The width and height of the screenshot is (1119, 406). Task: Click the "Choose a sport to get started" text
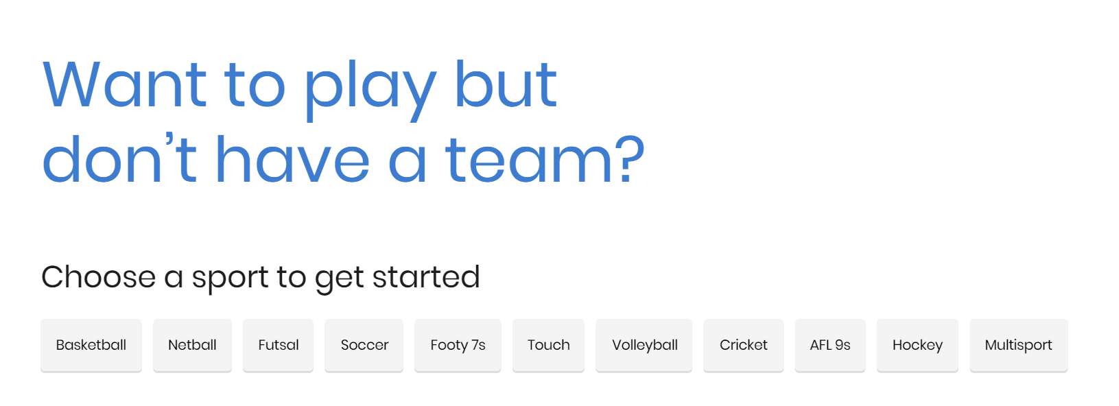click(x=261, y=277)
